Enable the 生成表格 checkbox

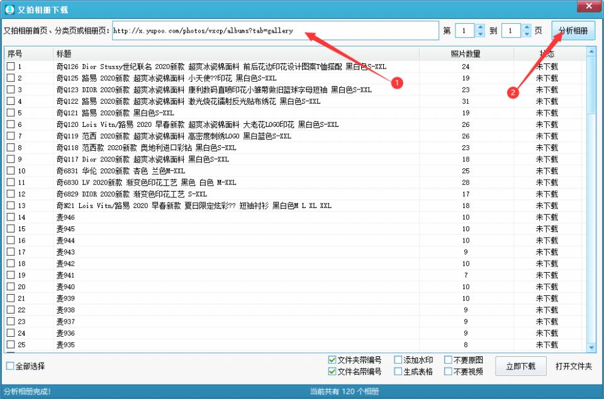coord(398,372)
